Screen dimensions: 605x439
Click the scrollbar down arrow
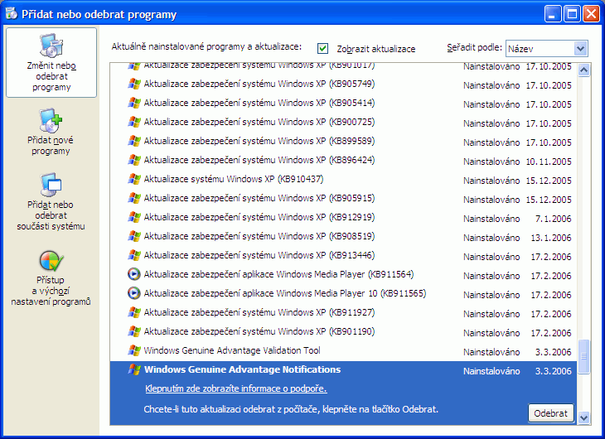coord(583,417)
